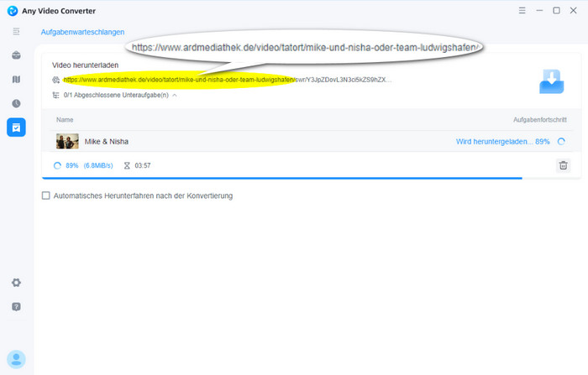Open the user account avatar

click(x=16, y=360)
